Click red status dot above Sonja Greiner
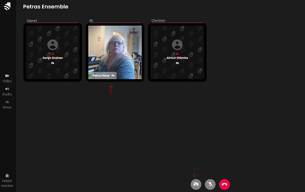Screen dimensions: 305x192 [x=53, y=54]
